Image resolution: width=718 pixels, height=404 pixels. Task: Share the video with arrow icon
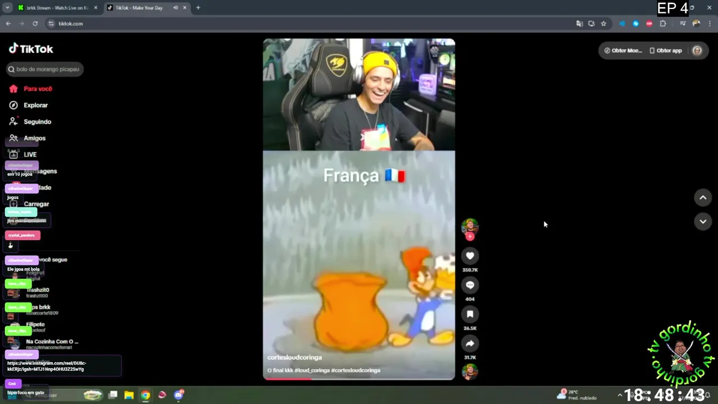coord(470,343)
